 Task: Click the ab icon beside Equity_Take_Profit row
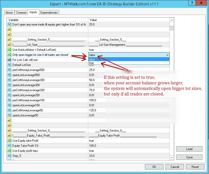click(9, 136)
